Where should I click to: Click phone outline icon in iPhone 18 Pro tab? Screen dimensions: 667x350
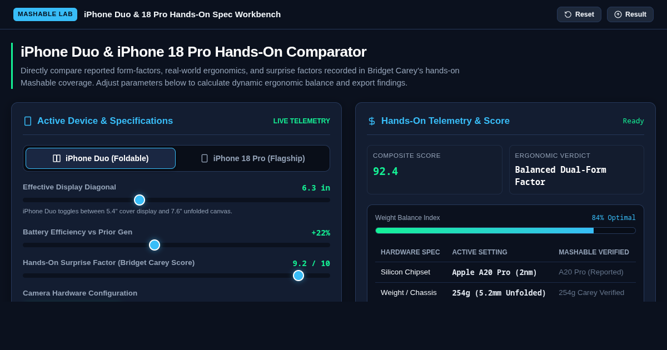click(205, 158)
